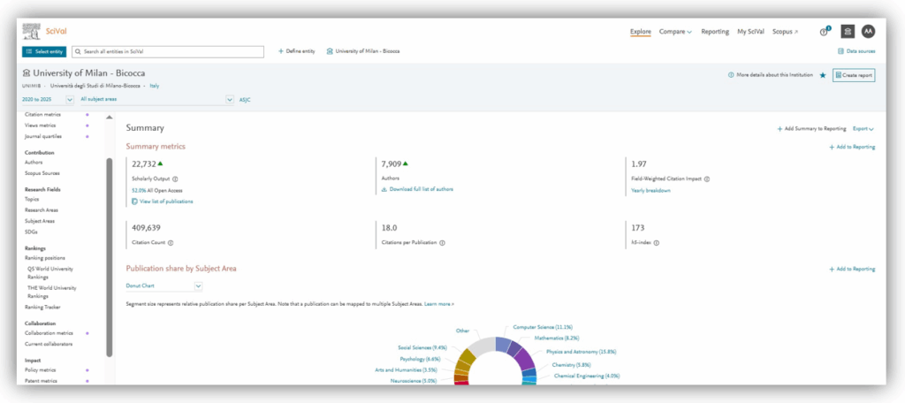The height and width of the screenshot is (403, 905).
Task: Open the Scopus external link
Action: [785, 32]
